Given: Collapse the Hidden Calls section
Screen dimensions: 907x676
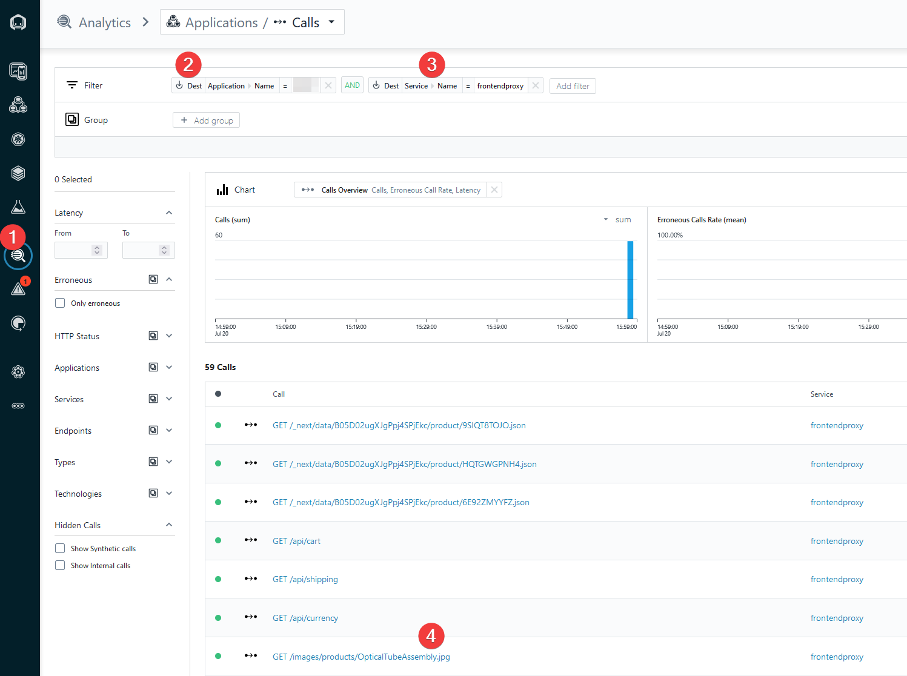Looking at the screenshot, I should [169, 525].
